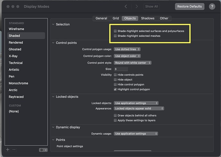Open the Help question mark button

212,6
